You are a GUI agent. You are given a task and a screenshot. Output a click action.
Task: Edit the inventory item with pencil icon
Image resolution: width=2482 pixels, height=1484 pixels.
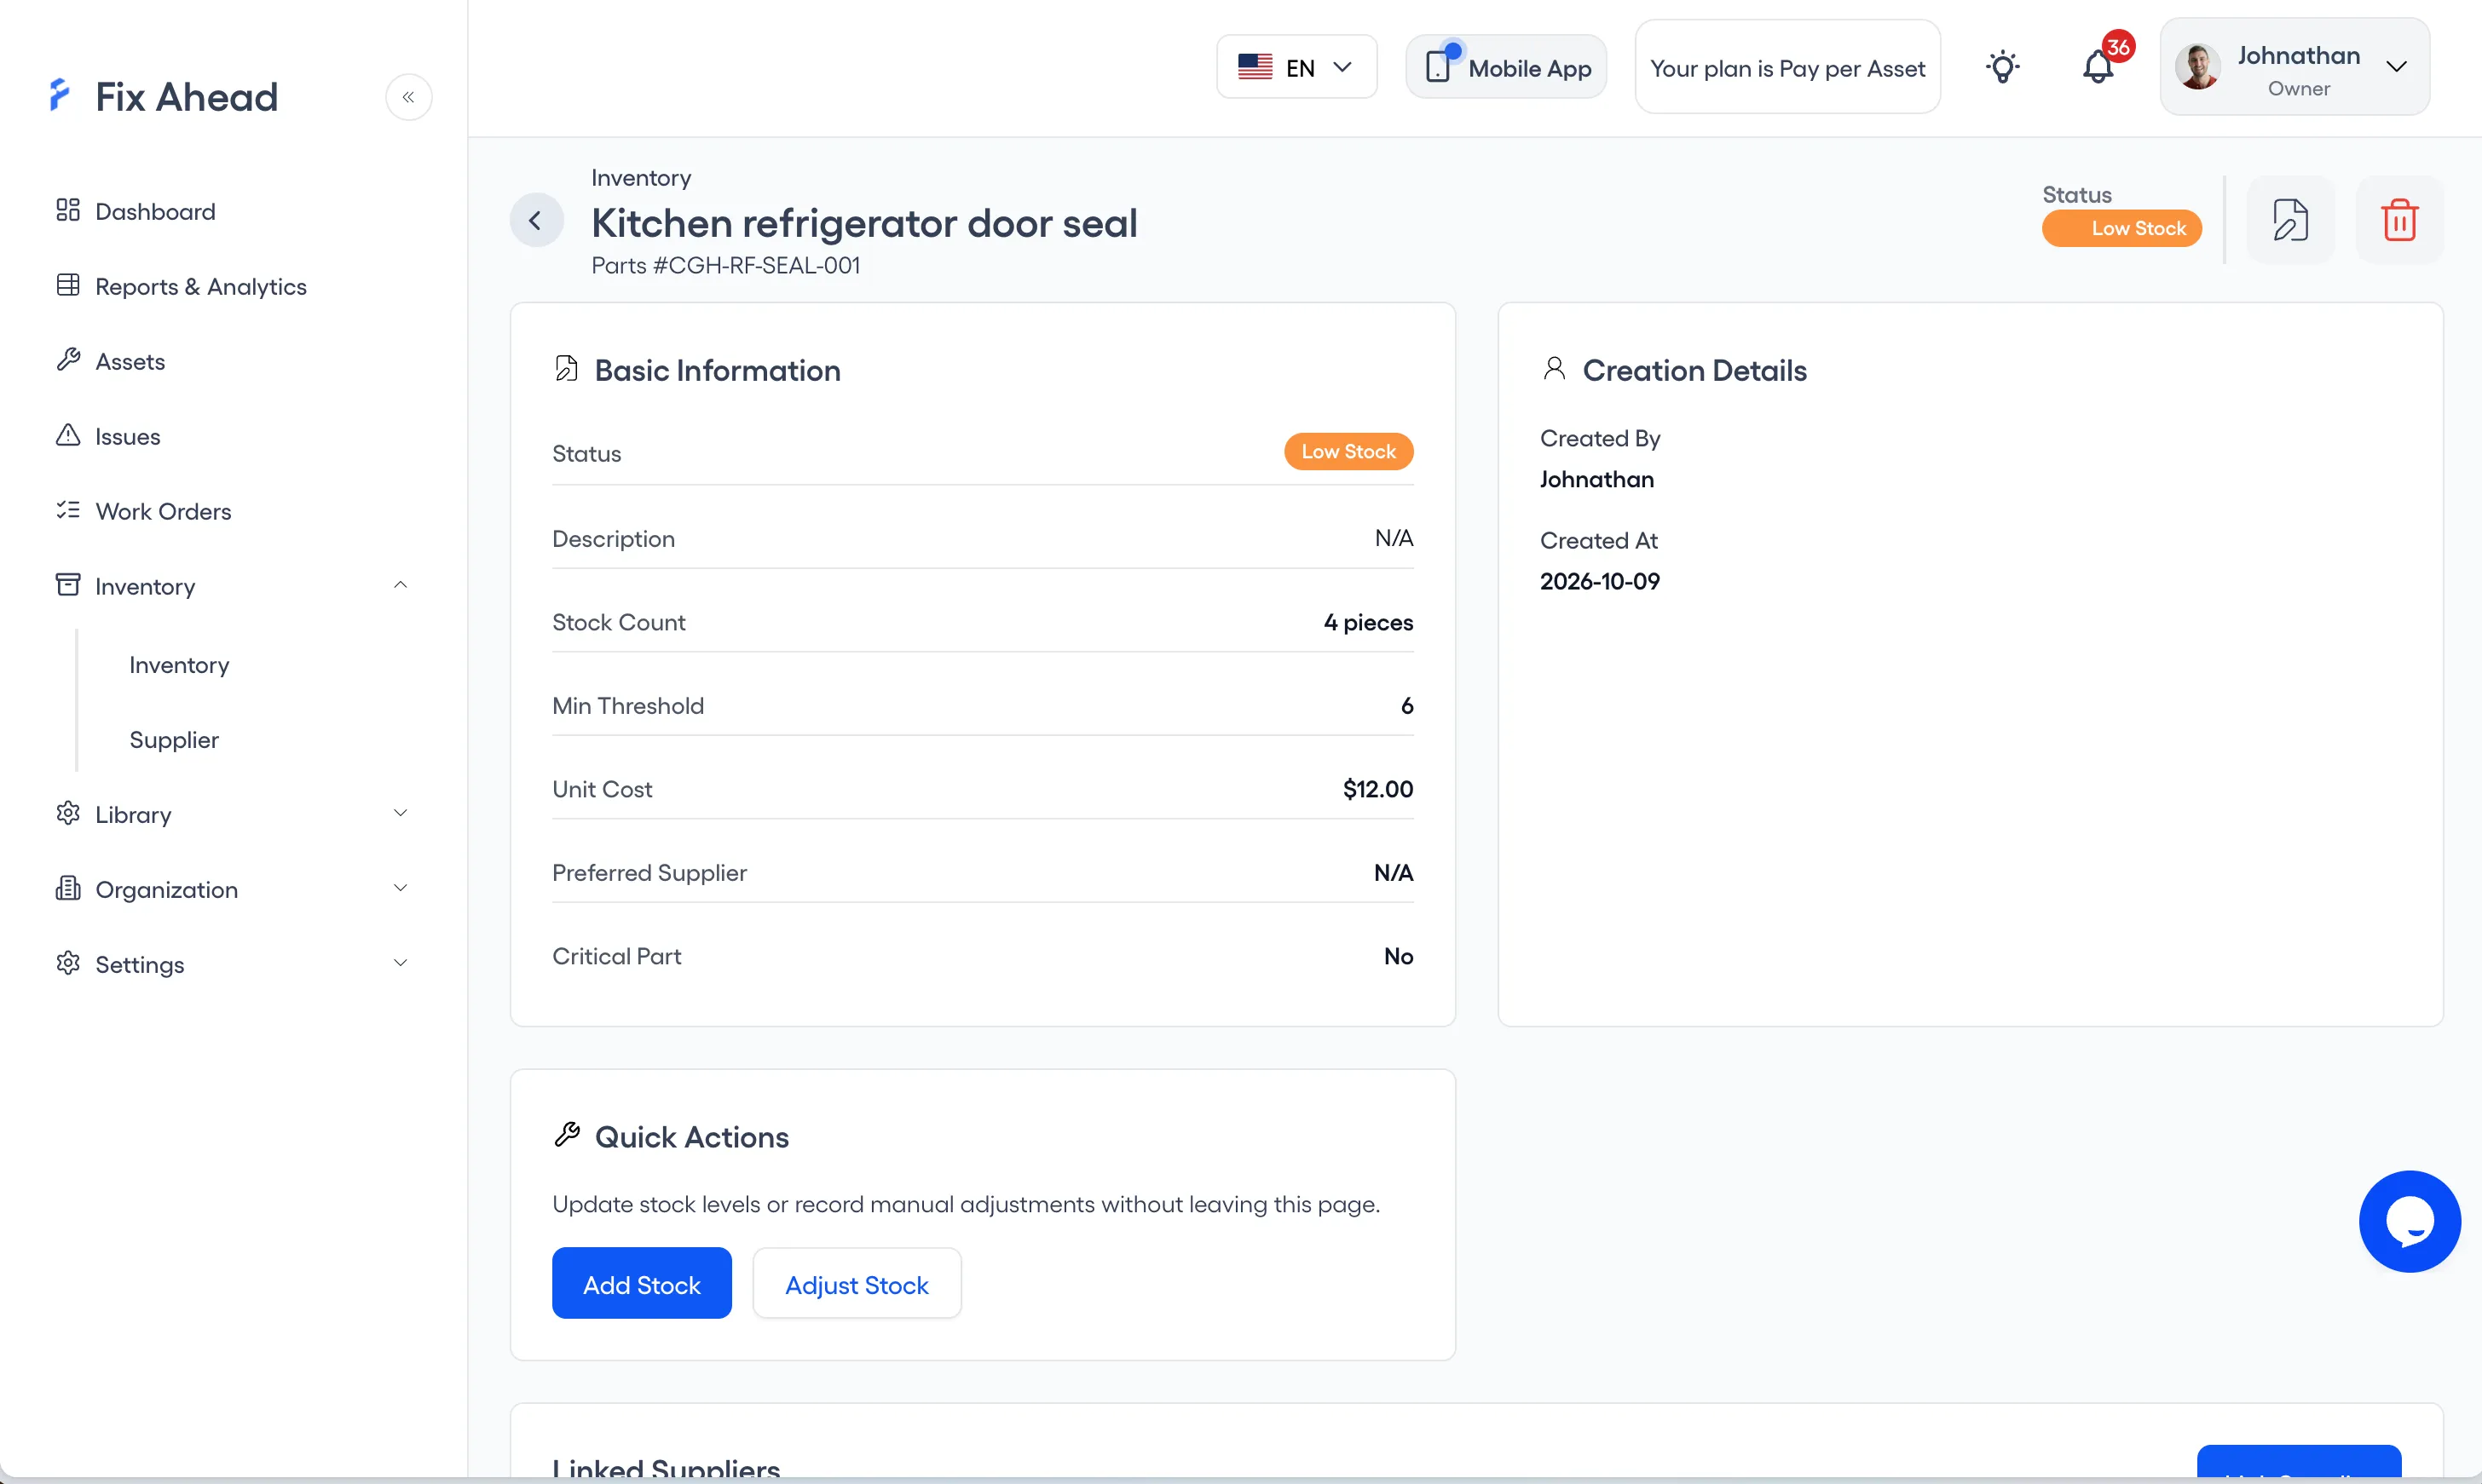pyautogui.click(x=2291, y=220)
